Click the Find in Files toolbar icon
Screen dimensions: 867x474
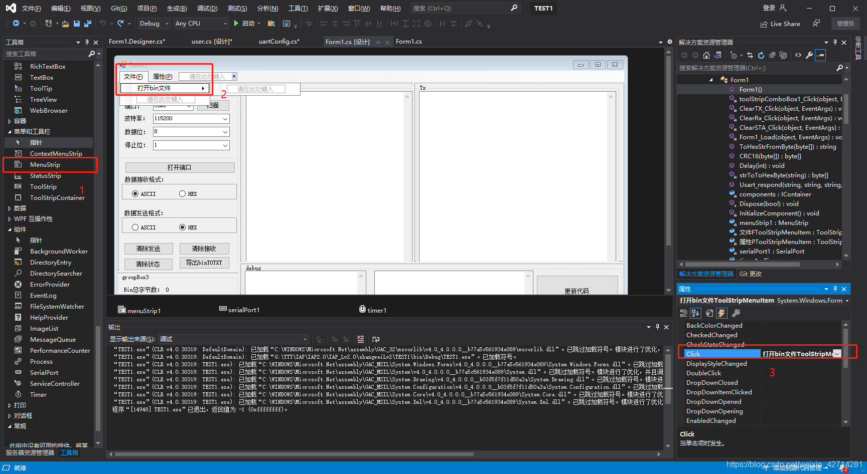click(x=271, y=24)
